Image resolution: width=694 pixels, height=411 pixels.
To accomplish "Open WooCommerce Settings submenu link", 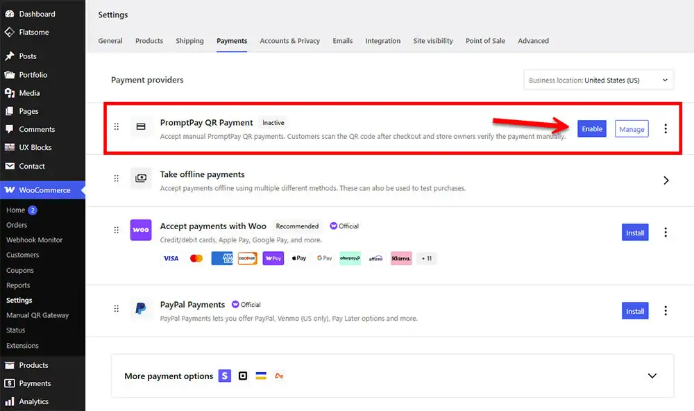I will pyautogui.click(x=19, y=301).
